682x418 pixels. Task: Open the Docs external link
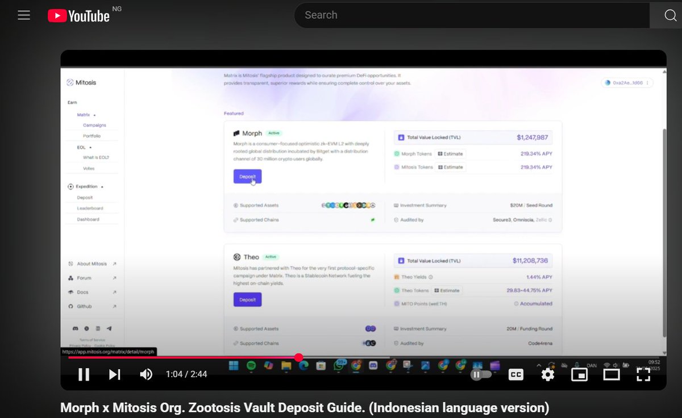92,292
